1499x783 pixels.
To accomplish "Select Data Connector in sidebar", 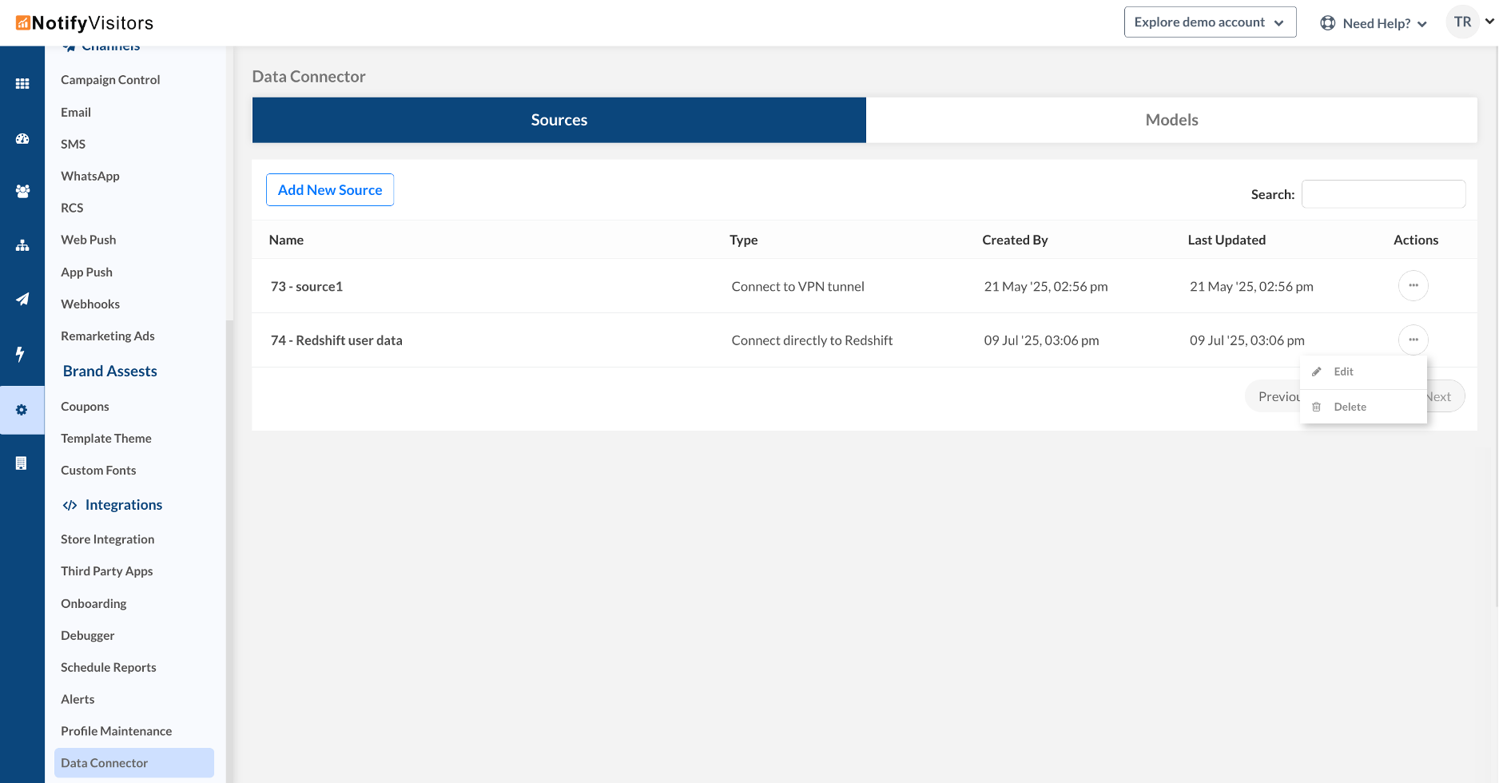I will [x=134, y=763].
